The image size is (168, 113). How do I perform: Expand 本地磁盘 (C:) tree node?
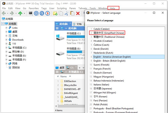tap(6, 48)
